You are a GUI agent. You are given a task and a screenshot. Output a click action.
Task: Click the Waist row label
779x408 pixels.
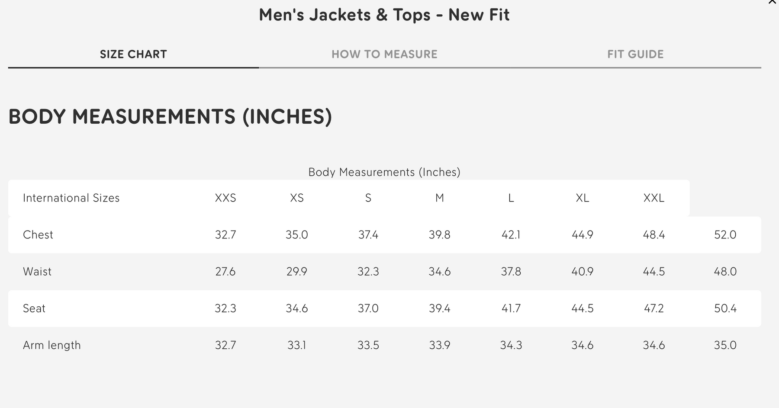pyautogui.click(x=37, y=272)
